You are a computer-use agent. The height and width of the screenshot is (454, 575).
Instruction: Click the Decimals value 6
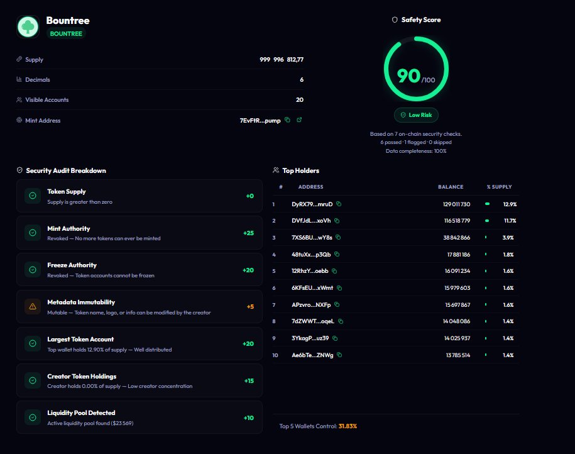[x=302, y=80]
